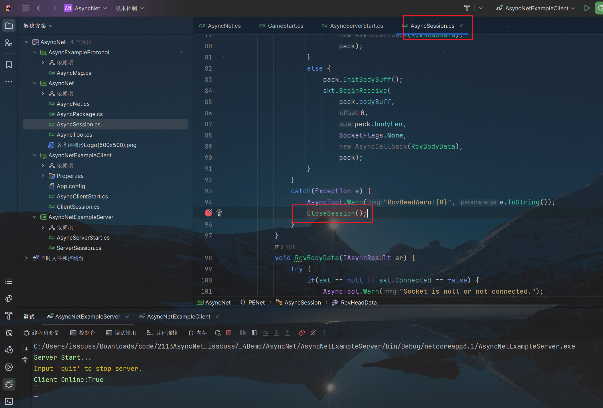Screen dimensions: 603x408
Task: Stop the debug session red square
Action: coord(229,333)
